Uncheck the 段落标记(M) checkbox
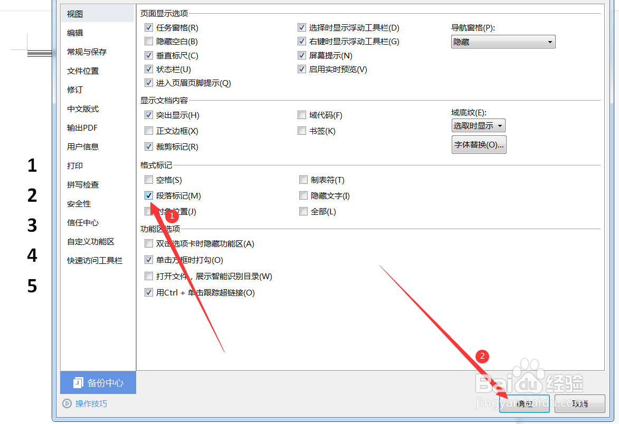Image resolution: width=619 pixels, height=424 pixels. [149, 195]
